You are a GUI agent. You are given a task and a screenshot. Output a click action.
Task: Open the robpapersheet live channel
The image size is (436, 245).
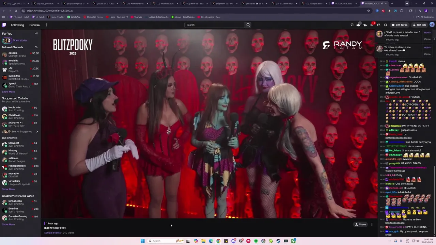pyautogui.click(x=20, y=167)
